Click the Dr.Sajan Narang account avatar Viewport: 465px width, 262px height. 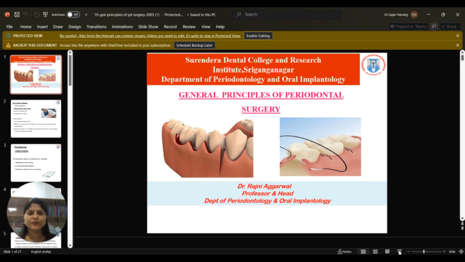(414, 15)
